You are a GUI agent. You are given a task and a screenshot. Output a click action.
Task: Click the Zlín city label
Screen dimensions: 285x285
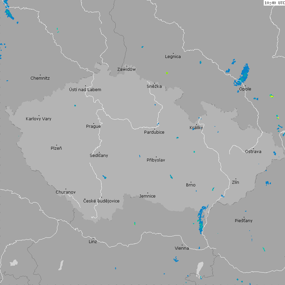236,182
